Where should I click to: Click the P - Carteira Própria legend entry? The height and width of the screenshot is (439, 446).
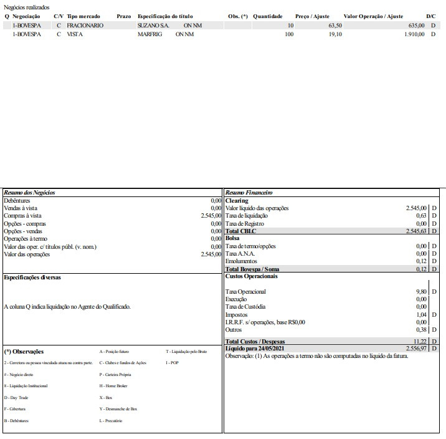115,375
